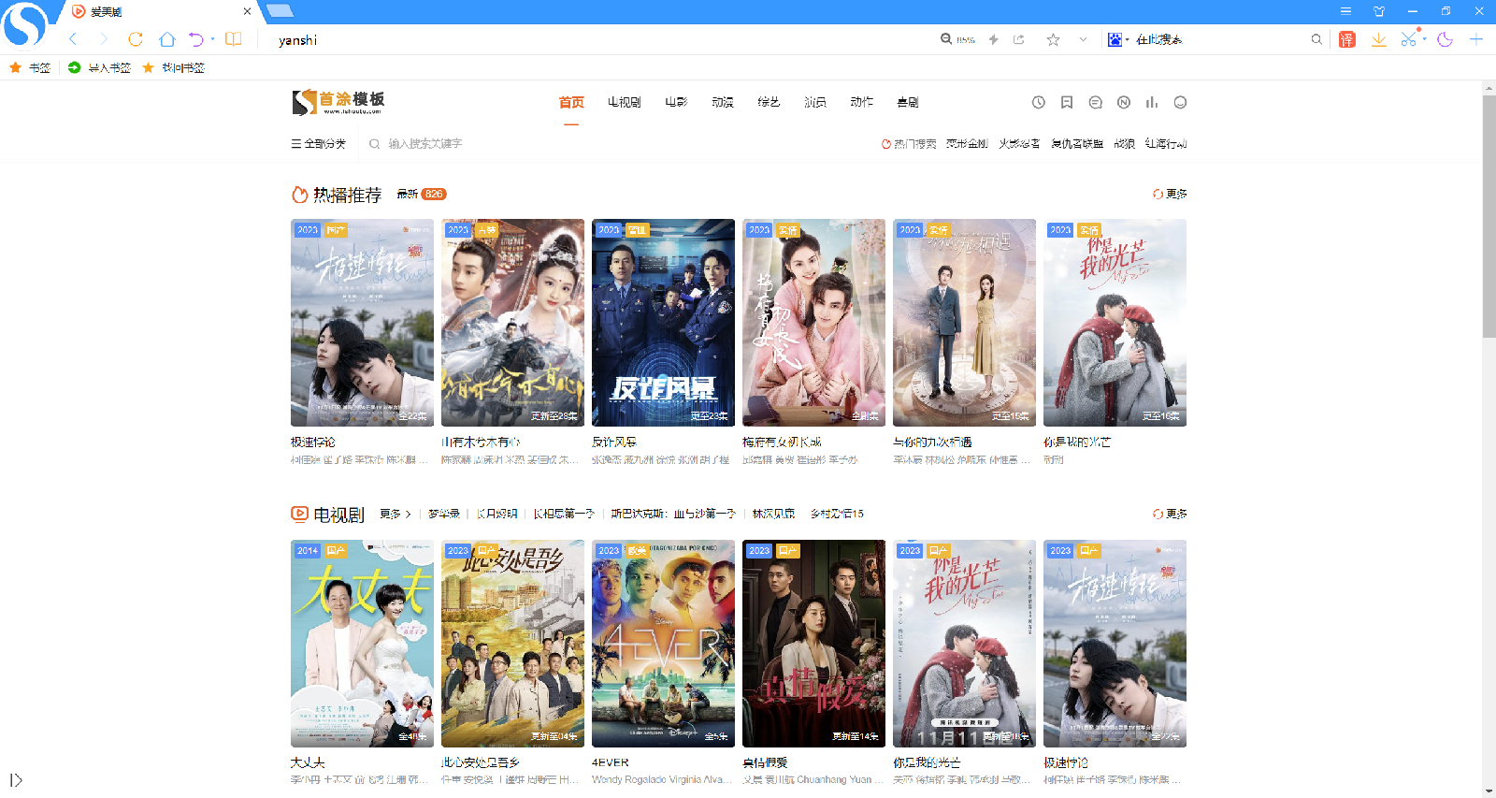Screen dimensions: 1496x798
Task: Select the 综艺 navigation tab
Action: pyautogui.click(x=769, y=103)
